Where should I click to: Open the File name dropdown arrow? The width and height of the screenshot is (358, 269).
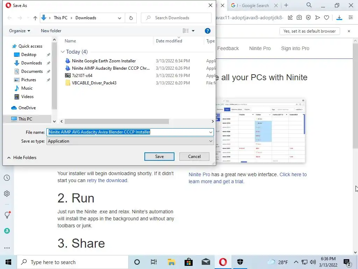210,132
